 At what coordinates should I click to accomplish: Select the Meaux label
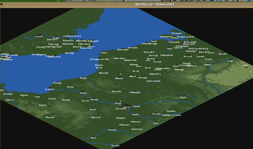coord(137,107)
